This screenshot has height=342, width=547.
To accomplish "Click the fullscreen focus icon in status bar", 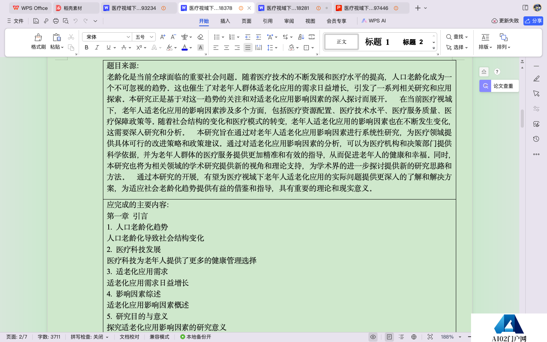I will point(430,337).
